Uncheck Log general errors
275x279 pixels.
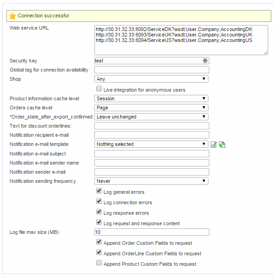(99, 191)
